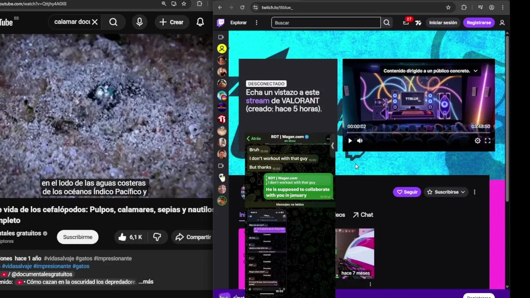
Task: Toggle fullscreen on Twitch player
Action: tap(487, 141)
